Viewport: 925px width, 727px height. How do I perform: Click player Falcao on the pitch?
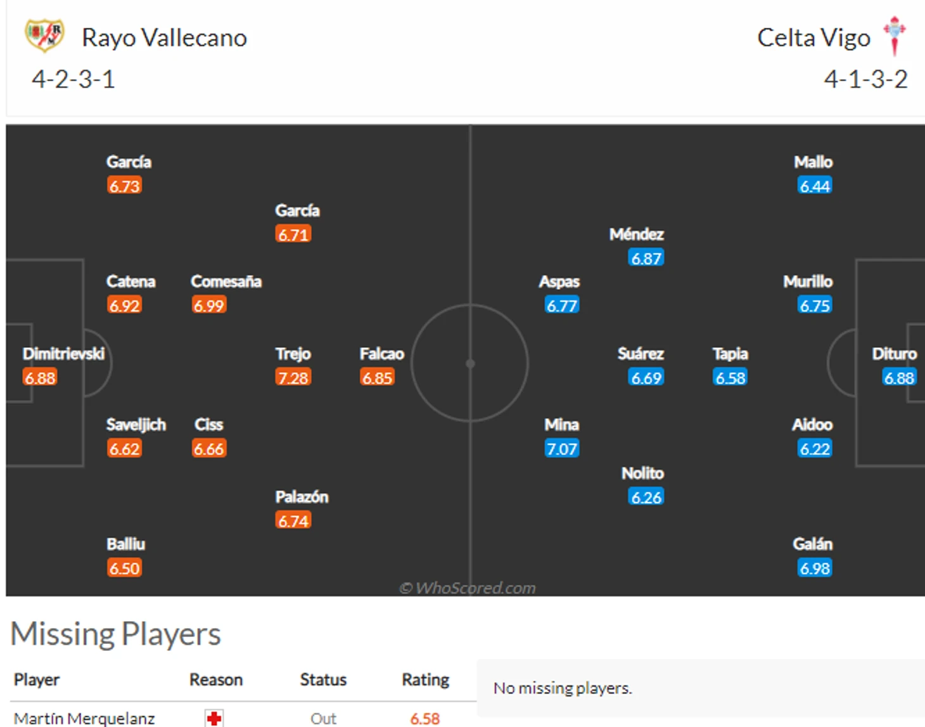[x=381, y=354]
